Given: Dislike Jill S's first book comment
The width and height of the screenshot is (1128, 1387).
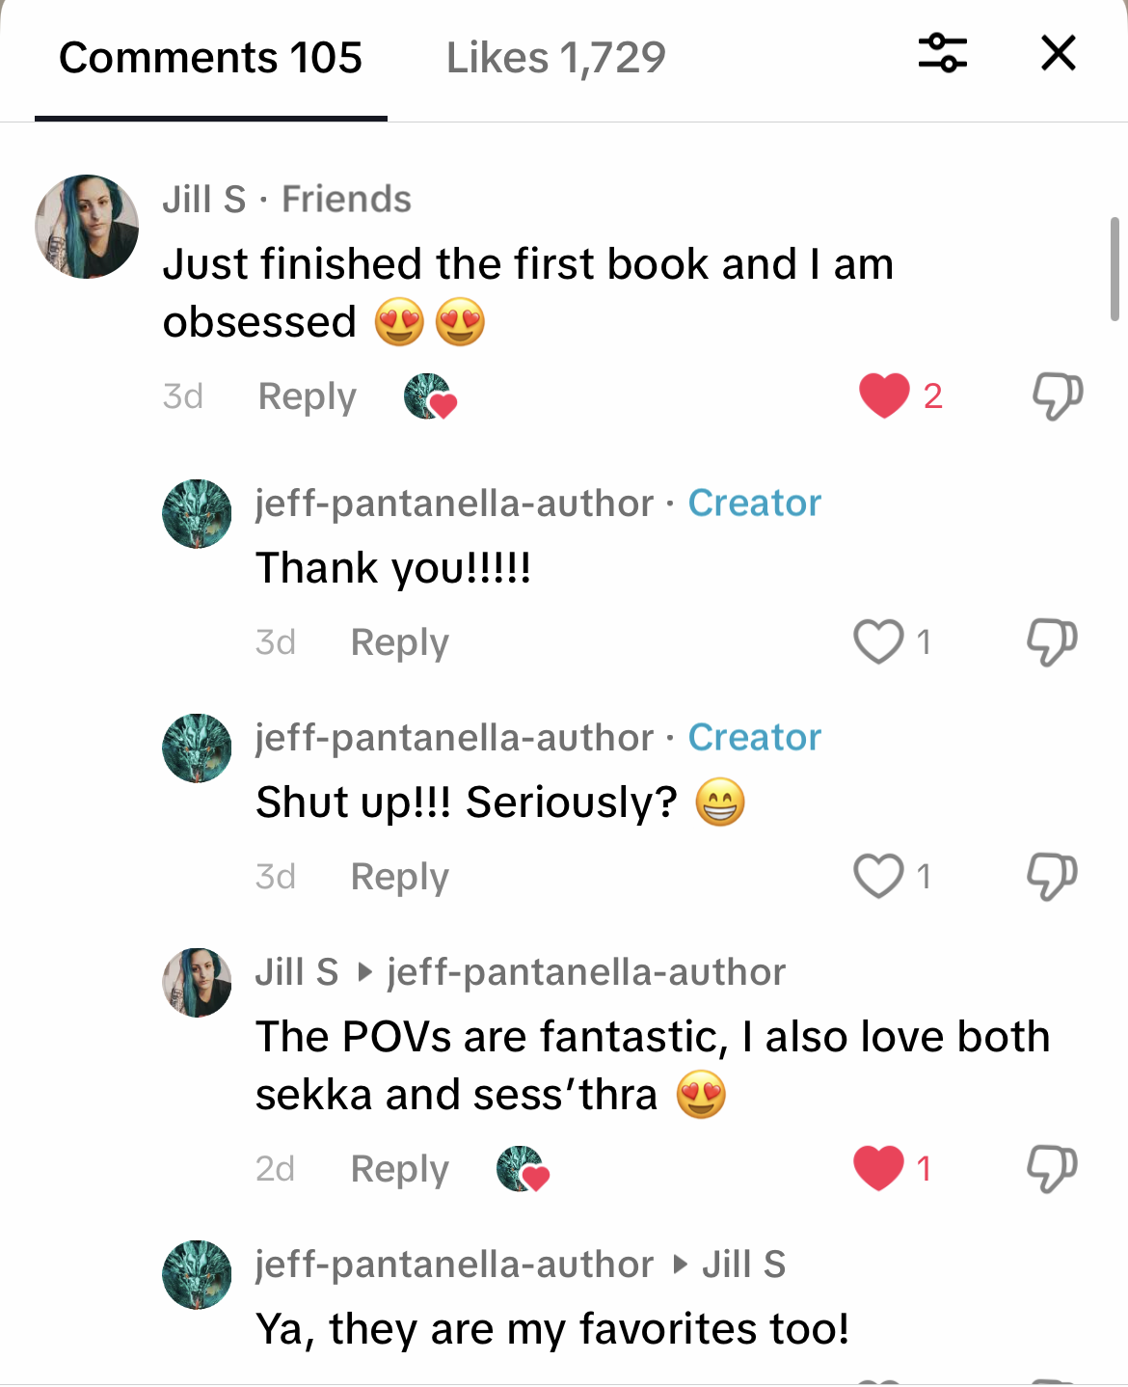Looking at the screenshot, I should (1058, 395).
